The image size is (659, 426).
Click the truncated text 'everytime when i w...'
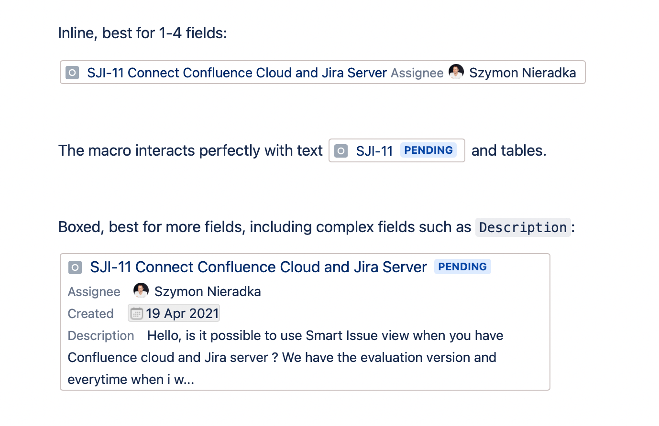point(131,379)
